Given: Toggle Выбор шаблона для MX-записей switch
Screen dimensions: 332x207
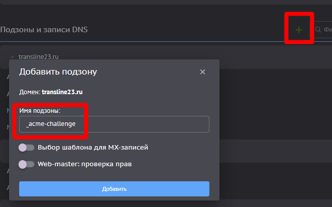Looking at the screenshot, I should pyautogui.click(x=26, y=148).
